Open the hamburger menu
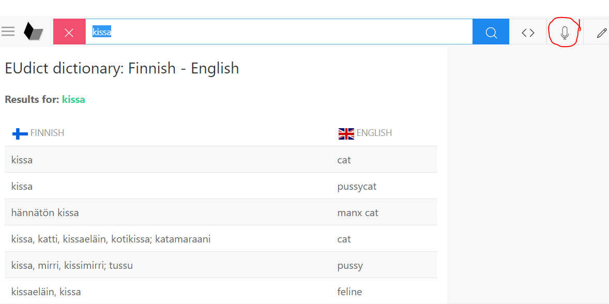Image resolution: width=609 pixels, height=304 pixels. coord(8,32)
